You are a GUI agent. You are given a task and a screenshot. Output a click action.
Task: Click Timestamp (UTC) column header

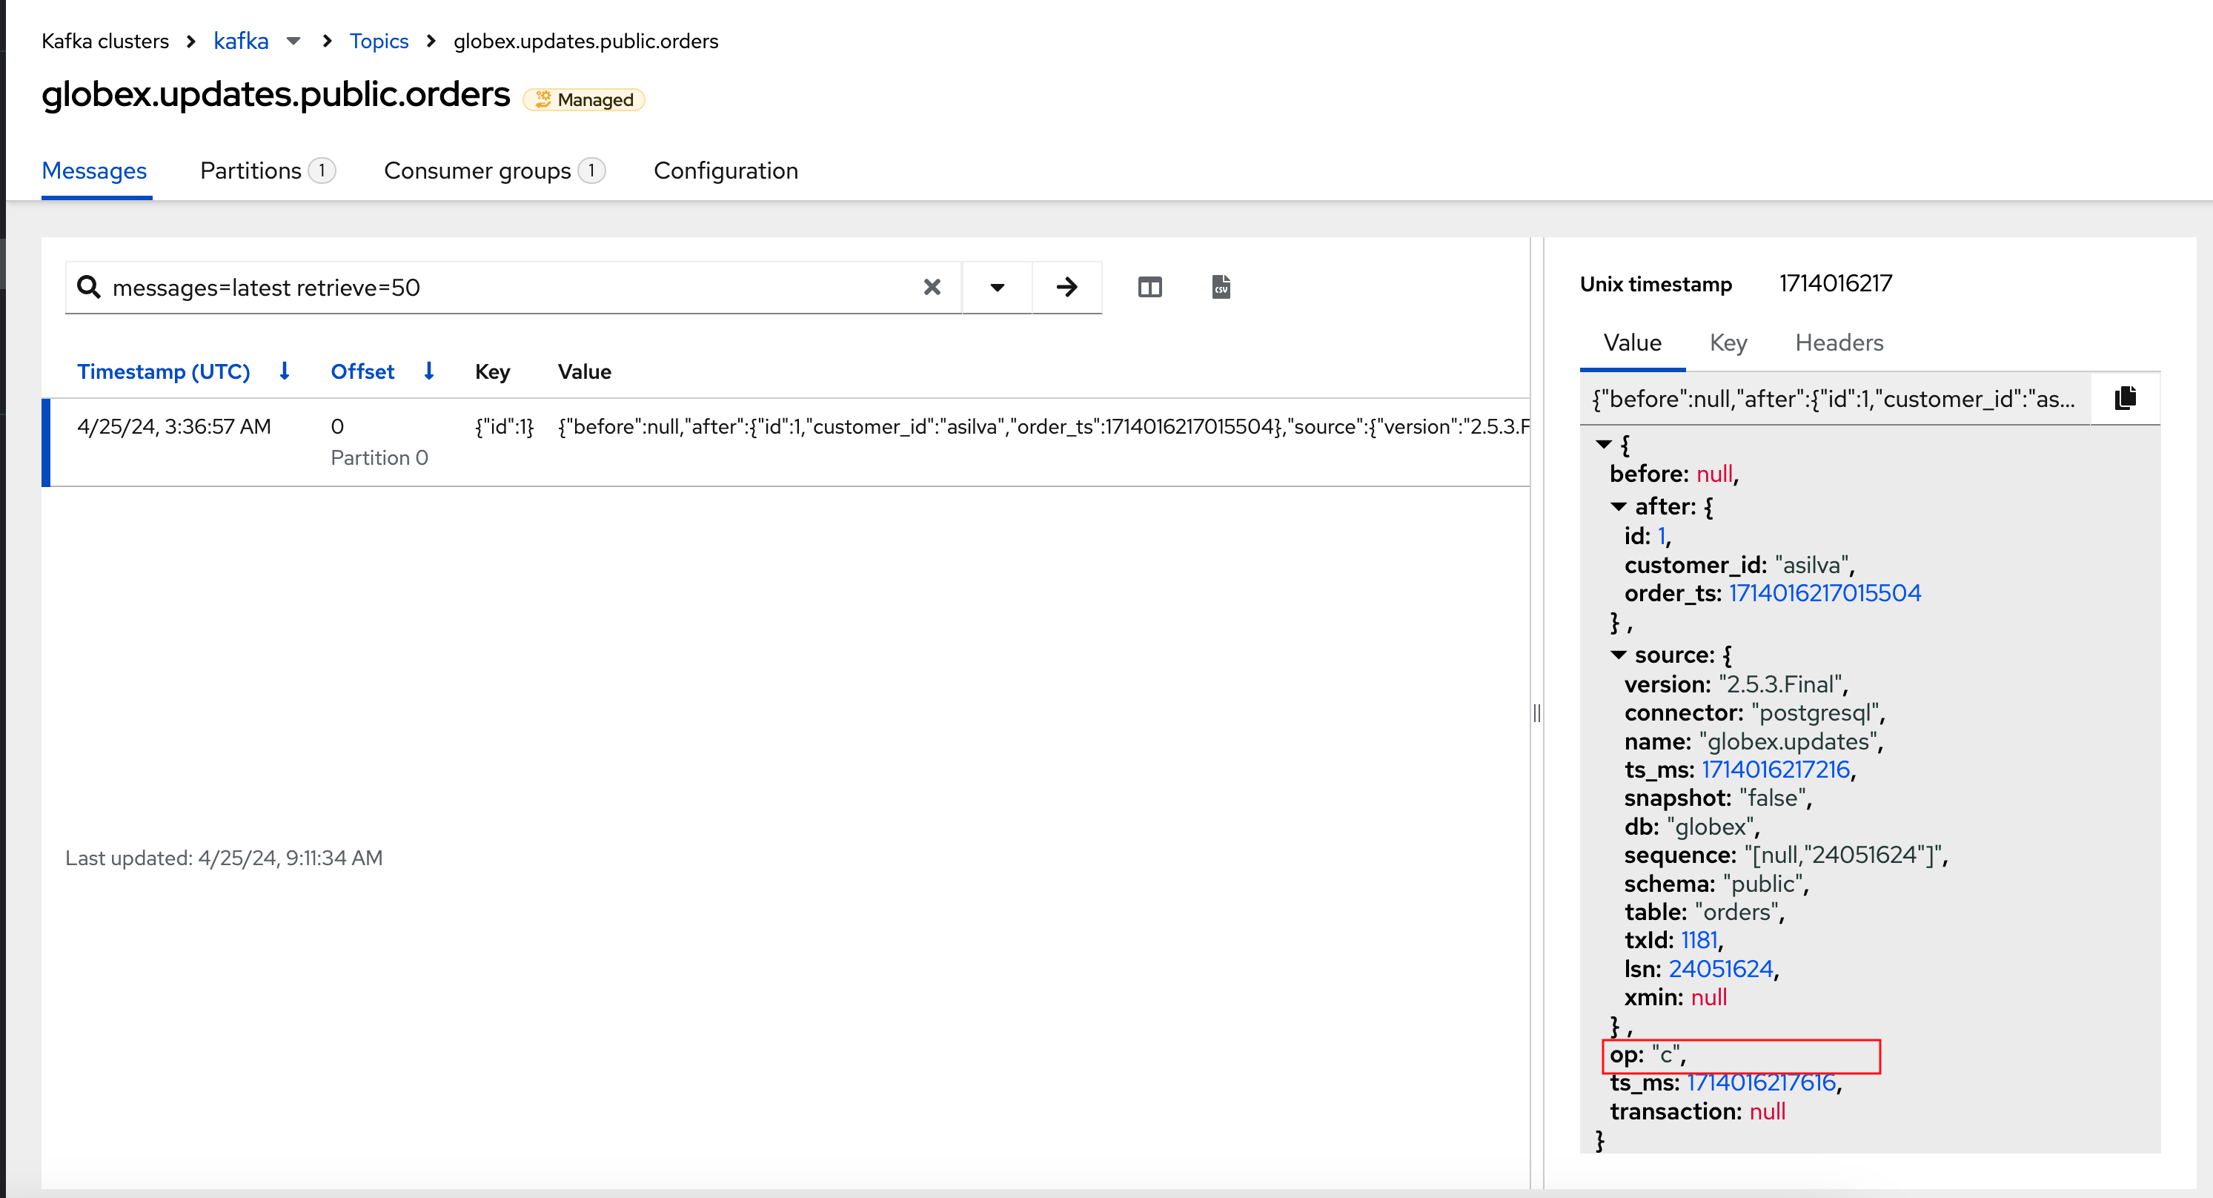[163, 371]
